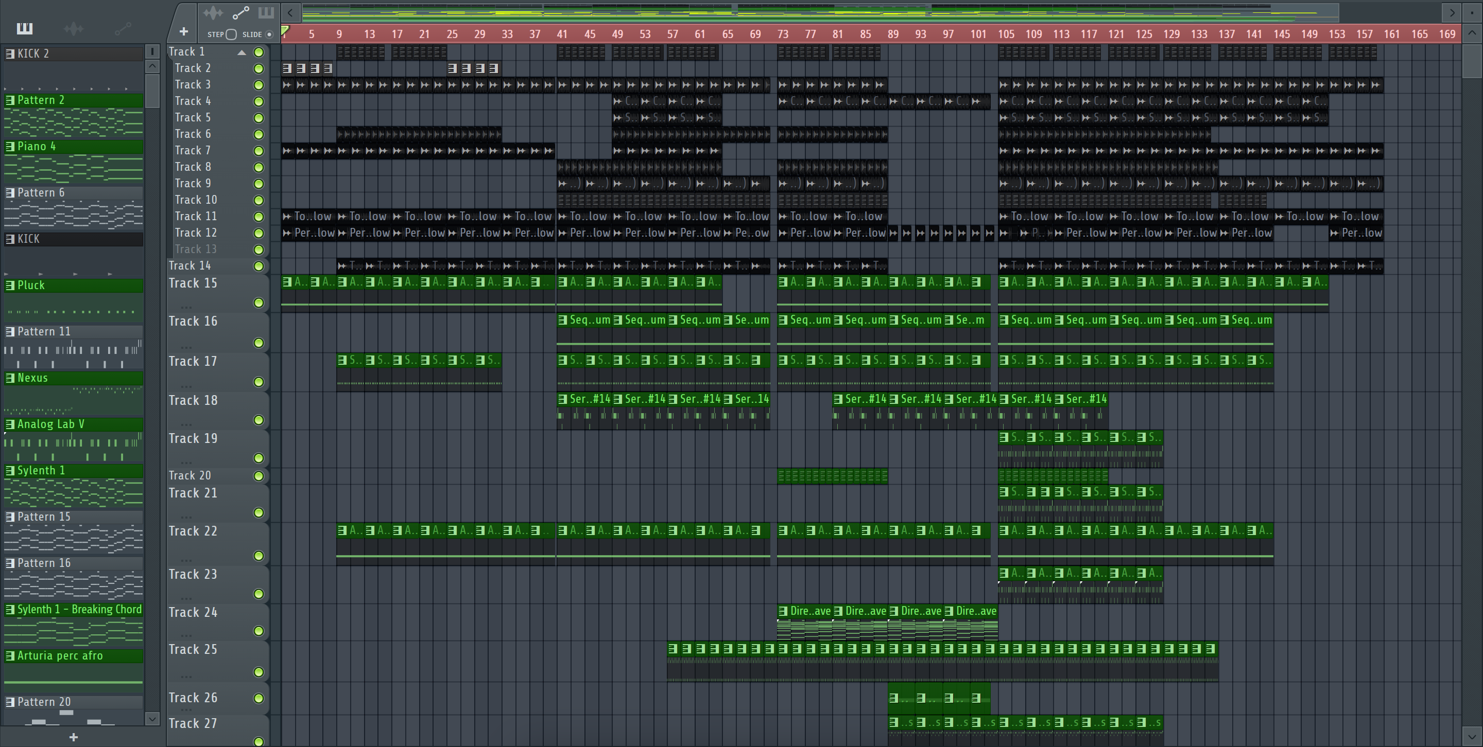
Task: Collapse Track 1 group with triangle arrow
Action: (x=242, y=52)
